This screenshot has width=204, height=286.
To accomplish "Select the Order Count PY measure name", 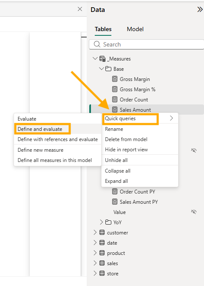I will click(137, 192).
